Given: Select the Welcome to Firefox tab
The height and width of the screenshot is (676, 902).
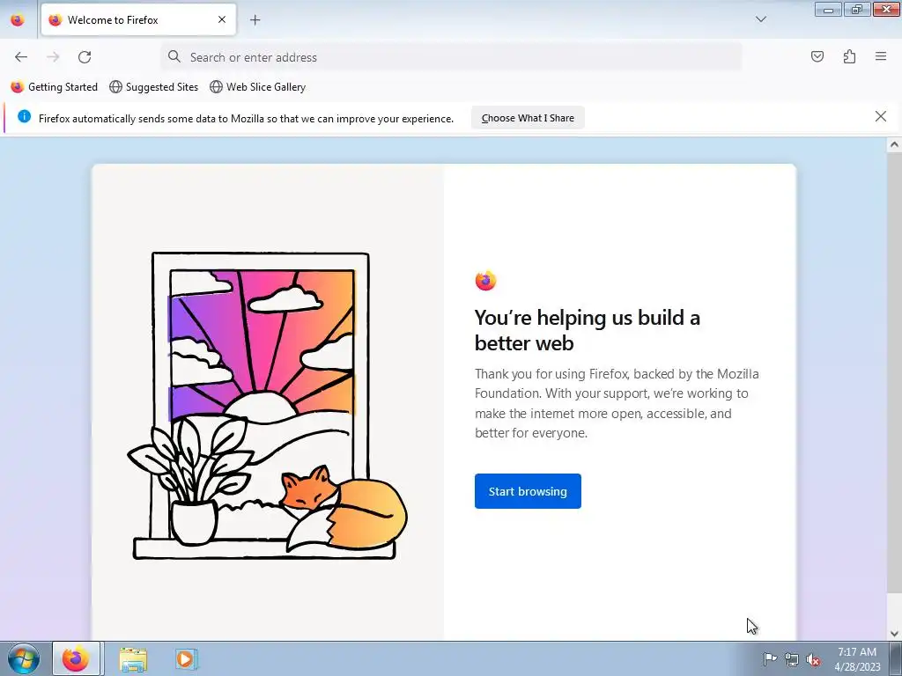Looking at the screenshot, I should click(x=138, y=19).
